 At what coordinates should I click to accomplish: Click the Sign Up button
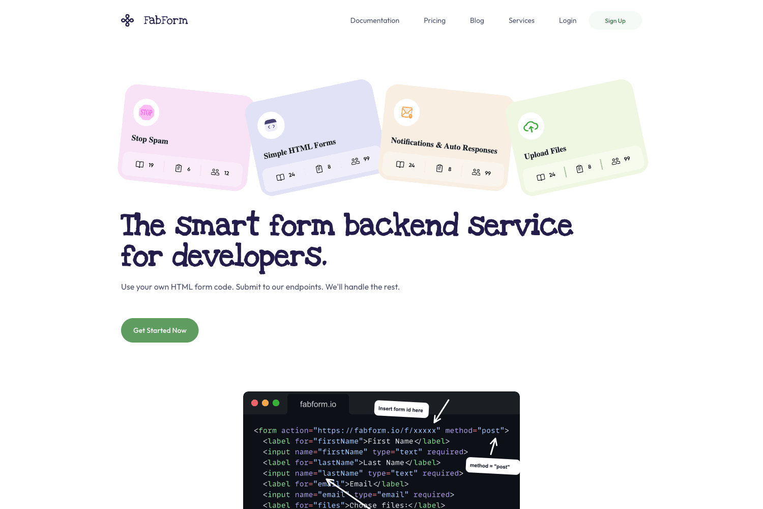615,20
